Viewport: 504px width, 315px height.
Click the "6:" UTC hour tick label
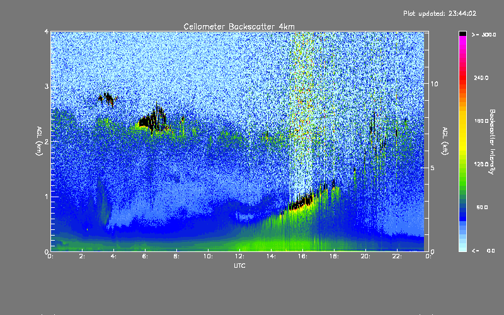pyautogui.click(x=145, y=256)
